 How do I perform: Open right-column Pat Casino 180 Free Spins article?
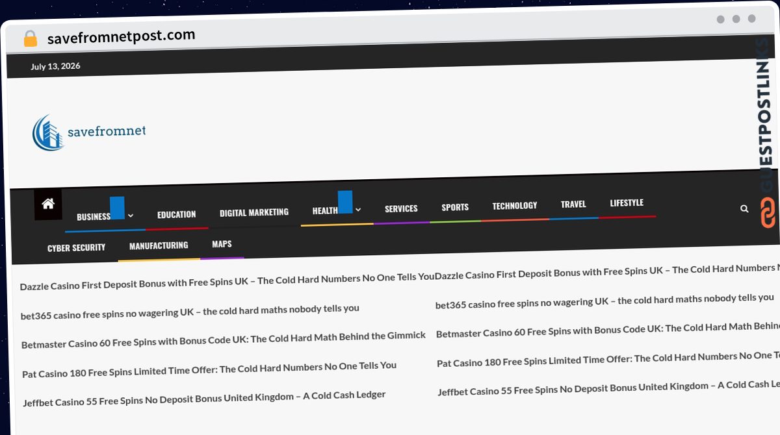[608, 359]
